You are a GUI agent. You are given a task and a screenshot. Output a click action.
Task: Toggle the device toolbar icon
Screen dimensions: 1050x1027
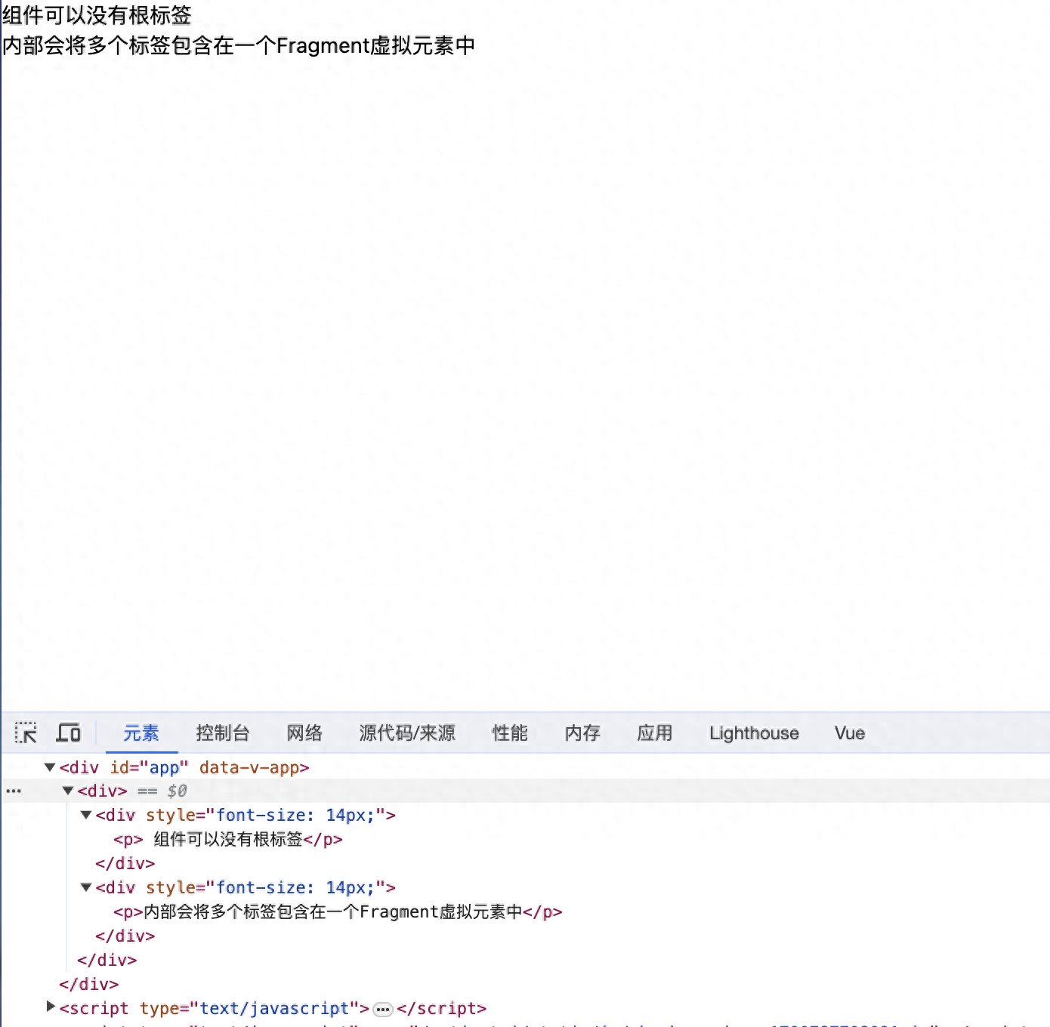tap(69, 732)
